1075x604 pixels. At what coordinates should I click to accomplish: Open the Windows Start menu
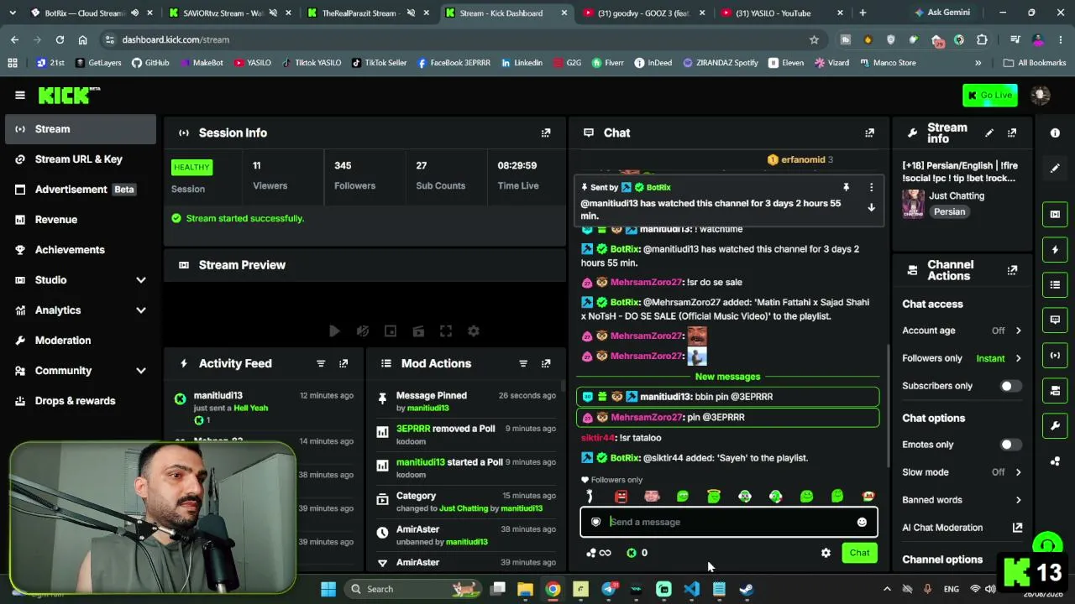pyautogui.click(x=328, y=589)
